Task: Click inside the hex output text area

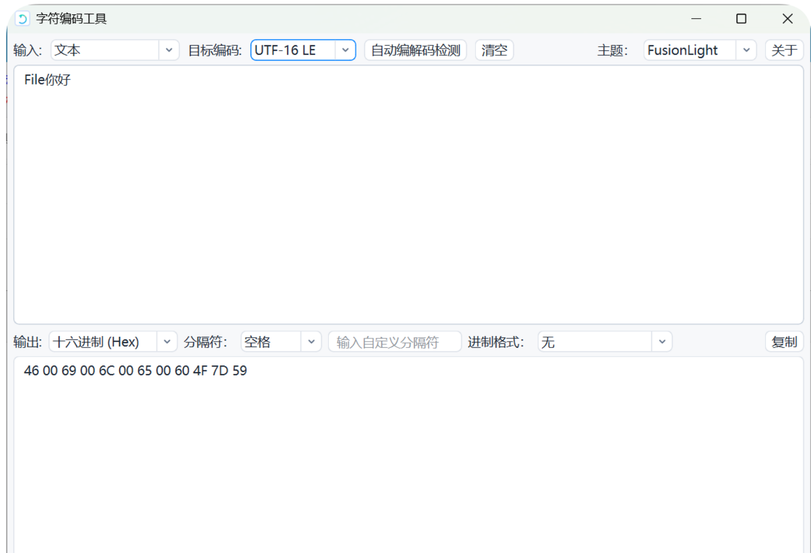Action: 408,453
